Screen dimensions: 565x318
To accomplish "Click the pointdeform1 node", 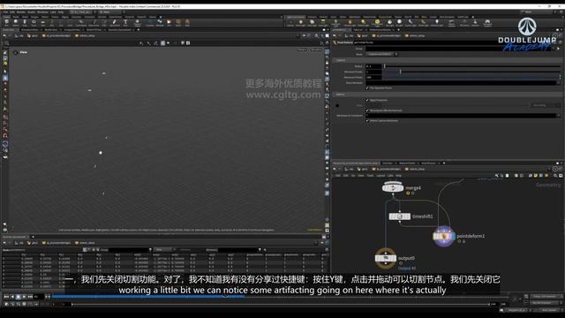I will pyautogui.click(x=443, y=236).
